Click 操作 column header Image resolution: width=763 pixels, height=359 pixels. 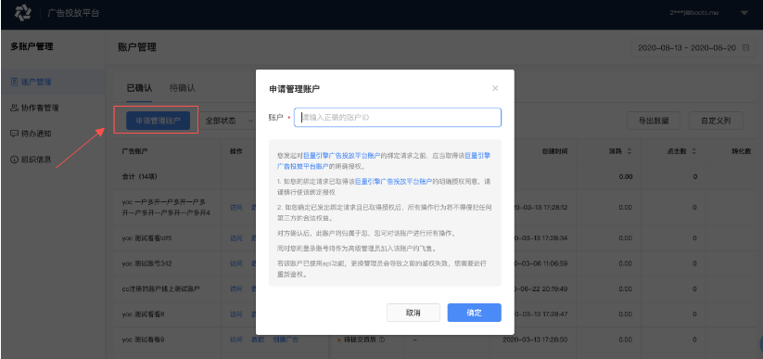[x=236, y=151]
